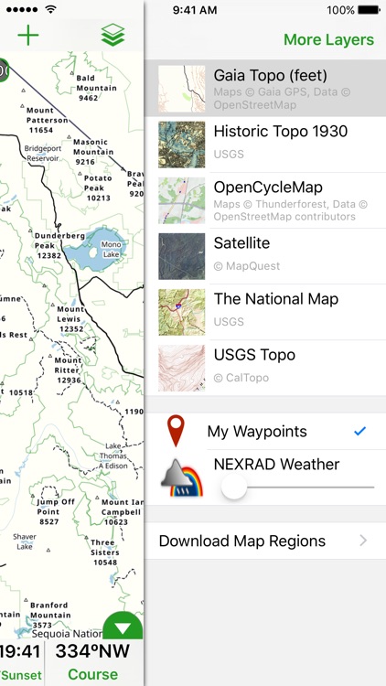
Task: Choose the OpenCycleMap layer
Action: coord(265,200)
